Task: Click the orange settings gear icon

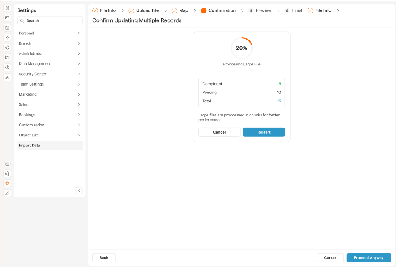Action: pos(7,183)
